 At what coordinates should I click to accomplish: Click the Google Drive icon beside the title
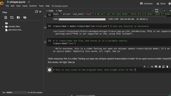click(x=7, y=2)
